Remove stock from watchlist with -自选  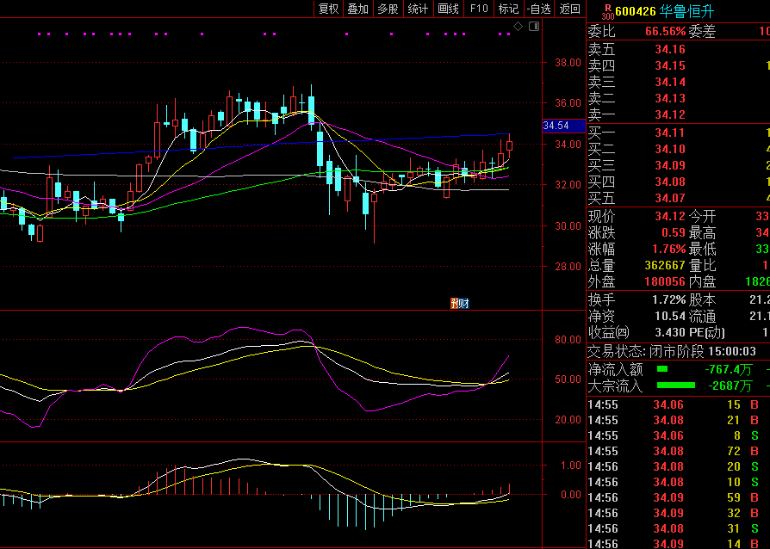coord(538,9)
